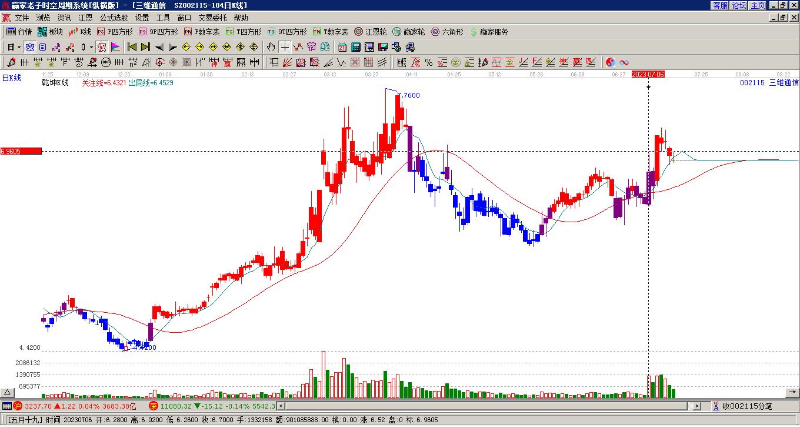Open the 江恩轮 Gann wheel

370,32
